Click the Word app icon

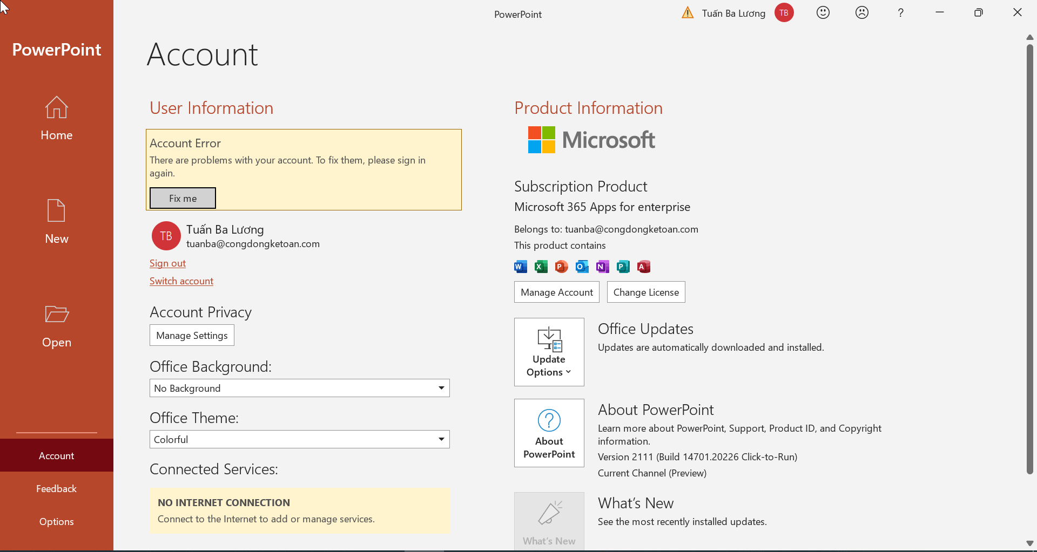click(x=521, y=267)
